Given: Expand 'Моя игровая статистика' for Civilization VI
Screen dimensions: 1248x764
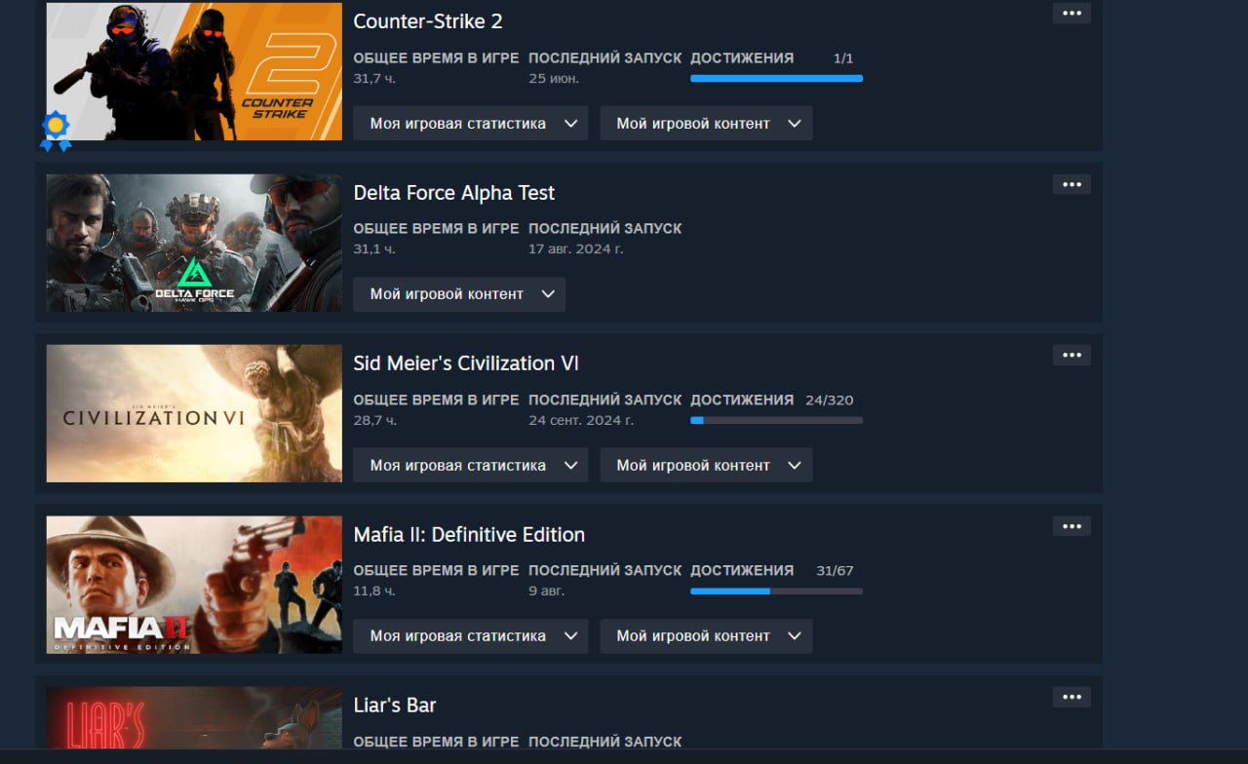Looking at the screenshot, I should (470, 466).
